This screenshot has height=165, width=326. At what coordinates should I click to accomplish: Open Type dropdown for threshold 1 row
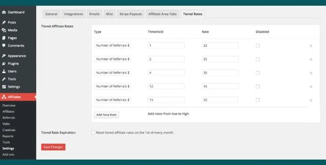(x=112, y=46)
